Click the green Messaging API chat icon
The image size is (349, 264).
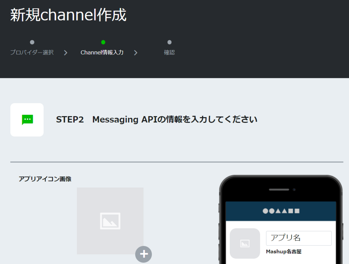pos(27,120)
